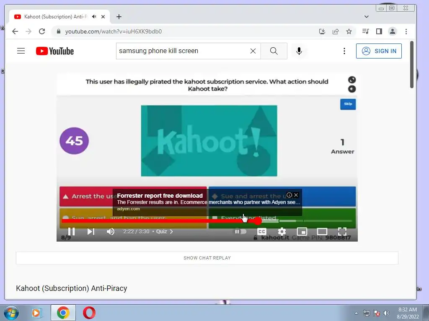Click the video title Kahoot (Subscription) Anti-Piracy
Viewport: 429px width, 321px height.
(x=71, y=288)
